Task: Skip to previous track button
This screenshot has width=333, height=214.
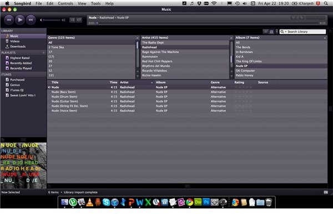Action: pyautogui.click(x=9, y=20)
